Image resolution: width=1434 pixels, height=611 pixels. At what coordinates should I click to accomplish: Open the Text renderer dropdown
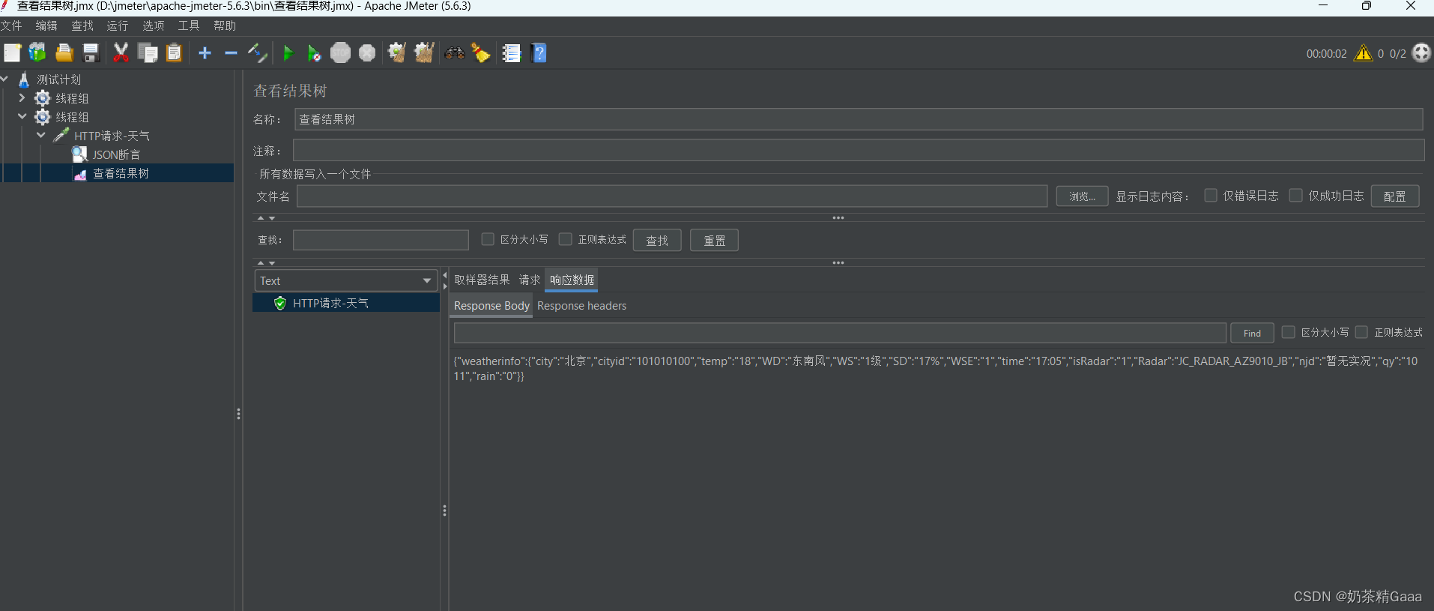point(346,280)
